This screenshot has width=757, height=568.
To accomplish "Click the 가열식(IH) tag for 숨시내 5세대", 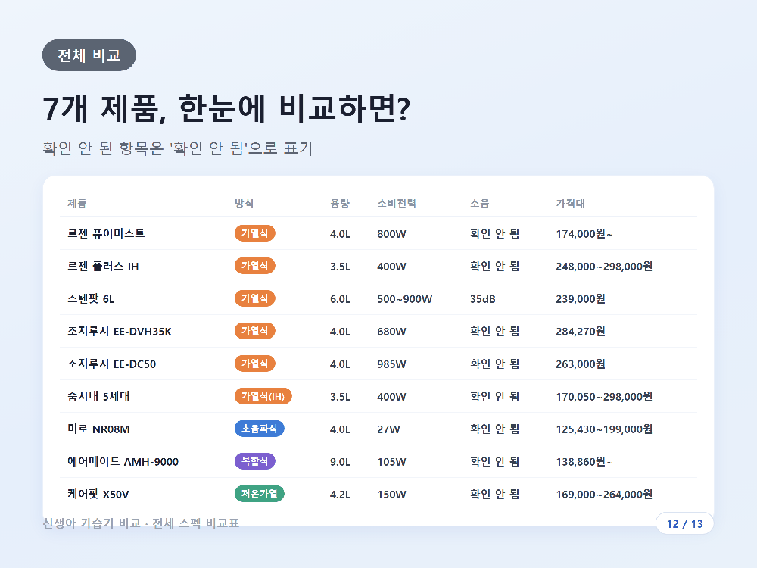I will point(263,396).
